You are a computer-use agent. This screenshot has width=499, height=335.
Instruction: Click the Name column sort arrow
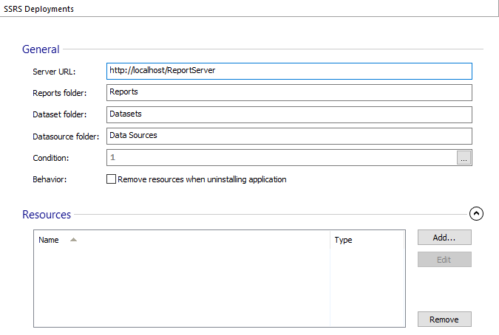pyautogui.click(x=73, y=240)
